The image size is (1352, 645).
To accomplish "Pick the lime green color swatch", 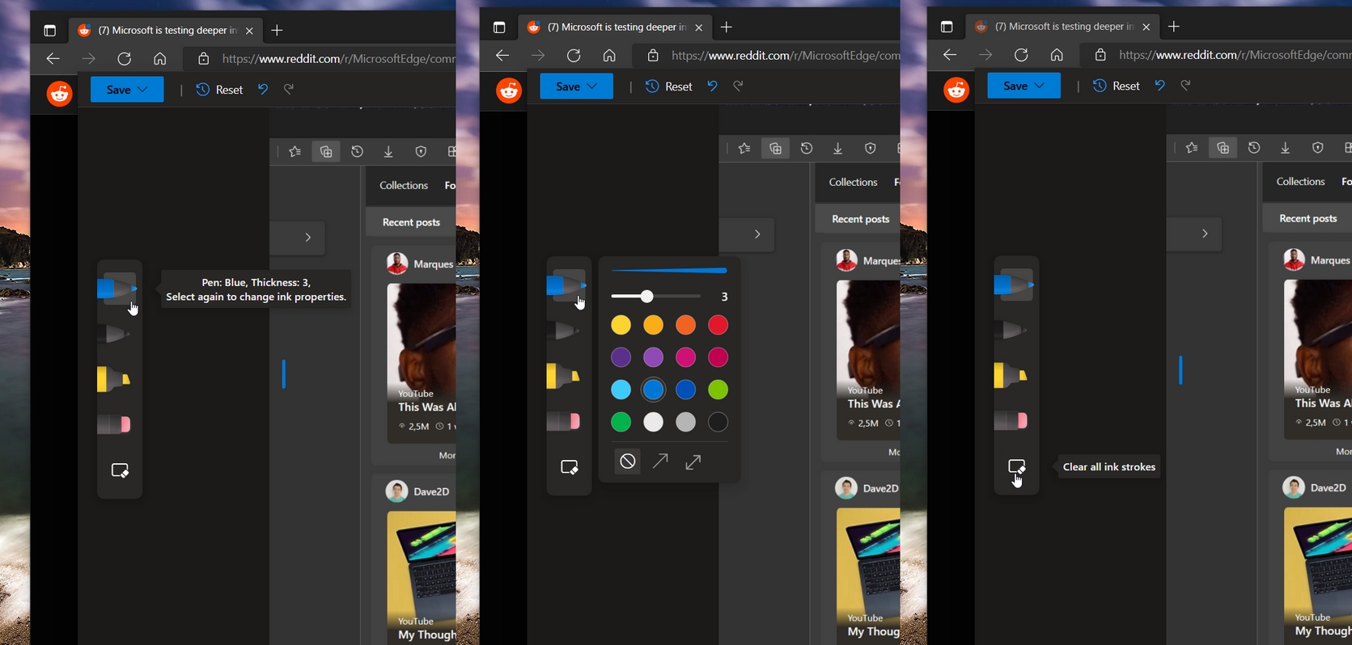I will tap(718, 390).
